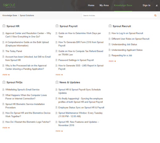The height and width of the screenshot is (143, 160).
Task: Open Computer Loses Power or Internet Connection article
Action: [26, 97]
